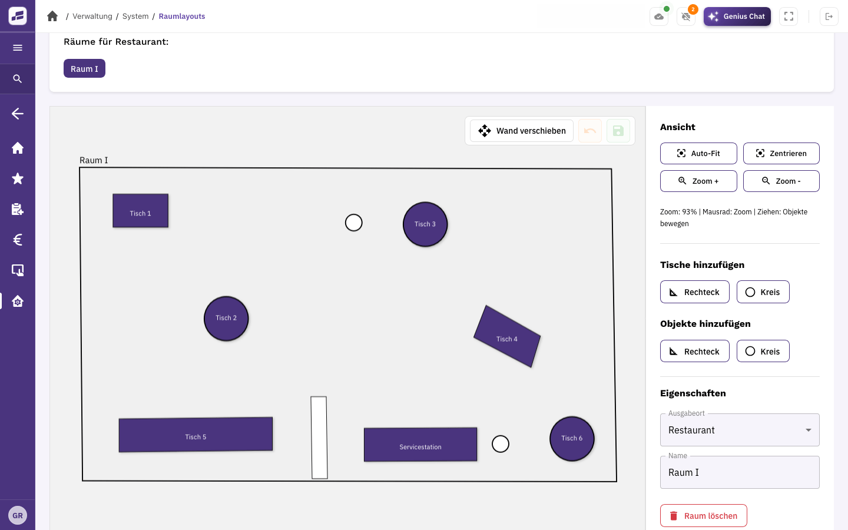Click the Auto-Fit view button
This screenshot has width=848, height=530.
pyautogui.click(x=698, y=153)
